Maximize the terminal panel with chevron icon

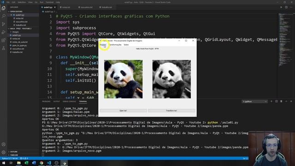[x=286, y=101]
